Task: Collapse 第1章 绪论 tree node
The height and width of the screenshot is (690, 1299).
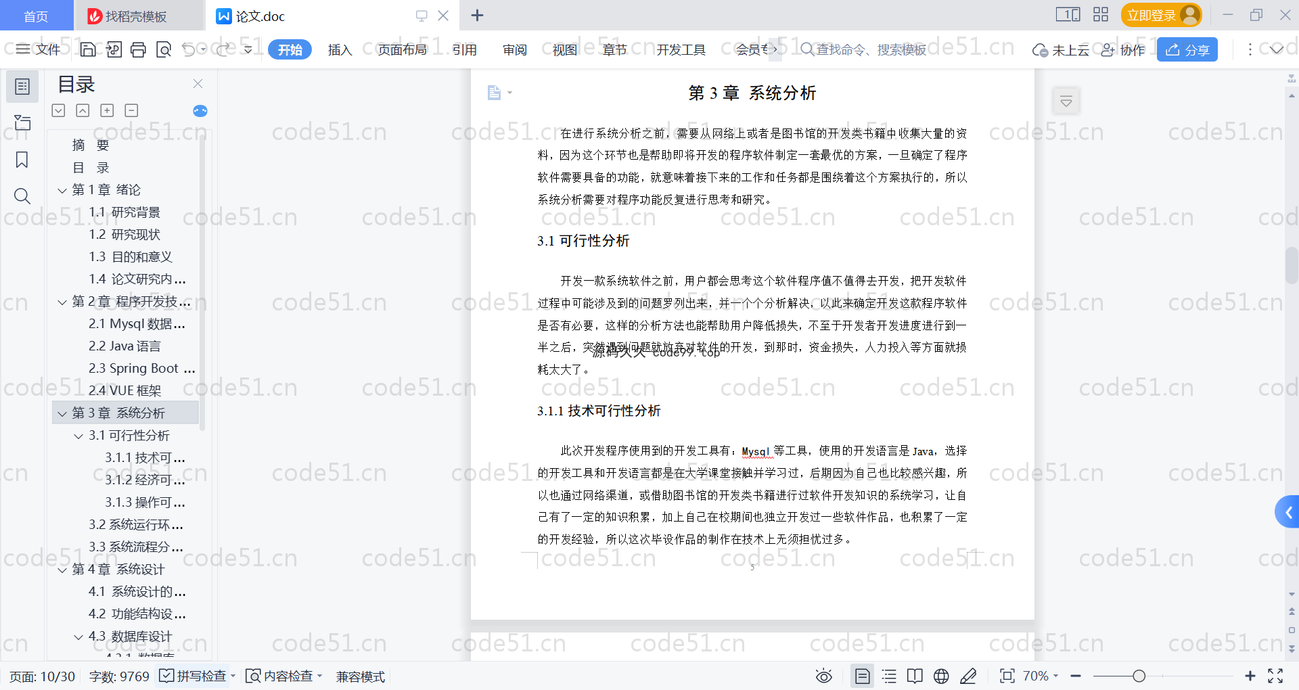Action: pos(62,190)
